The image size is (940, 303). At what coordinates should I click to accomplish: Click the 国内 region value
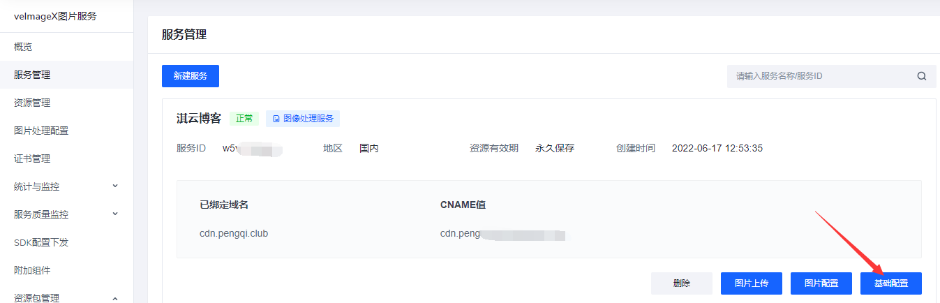coord(369,148)
